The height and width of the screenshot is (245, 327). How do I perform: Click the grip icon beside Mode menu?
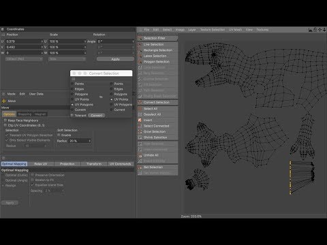3,94
